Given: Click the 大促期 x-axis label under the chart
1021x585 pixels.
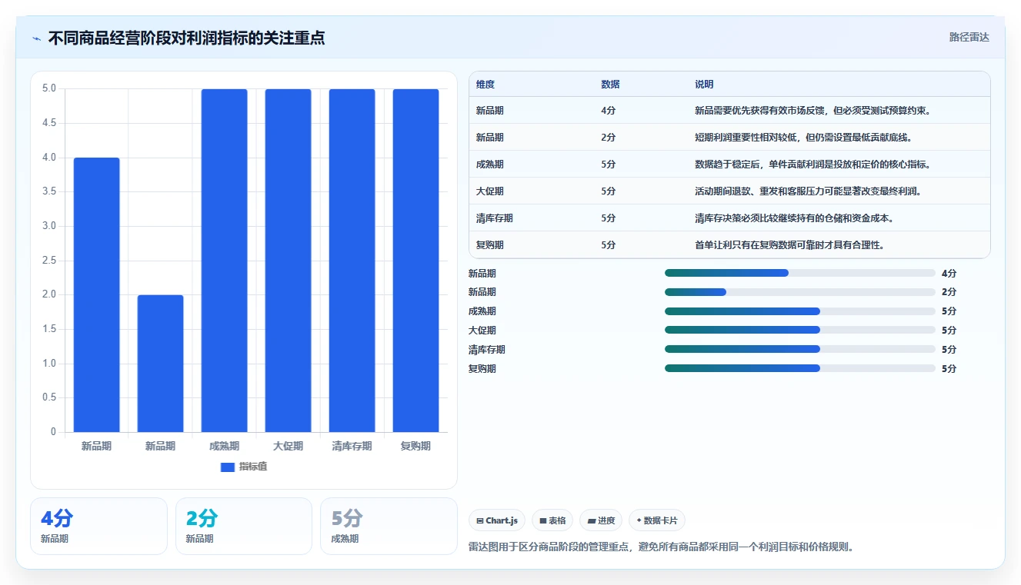Looking at the screenshot, I should click(x=288, y=446).
